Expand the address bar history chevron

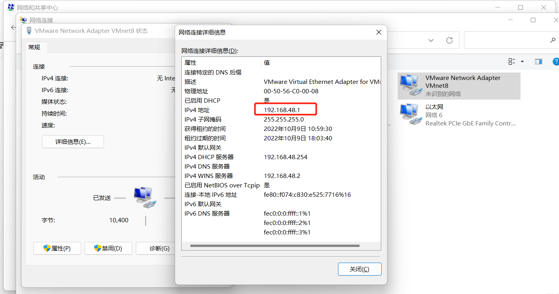tap(431, 40)
